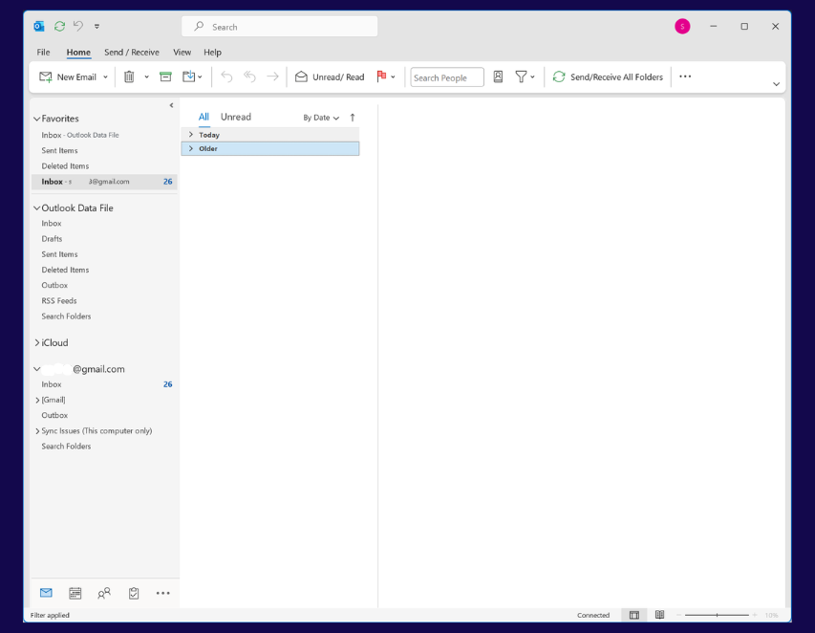Open the ribbon more commands ellipsis
The width and height of the screenshot is (815, 633).
pos(685,76)
